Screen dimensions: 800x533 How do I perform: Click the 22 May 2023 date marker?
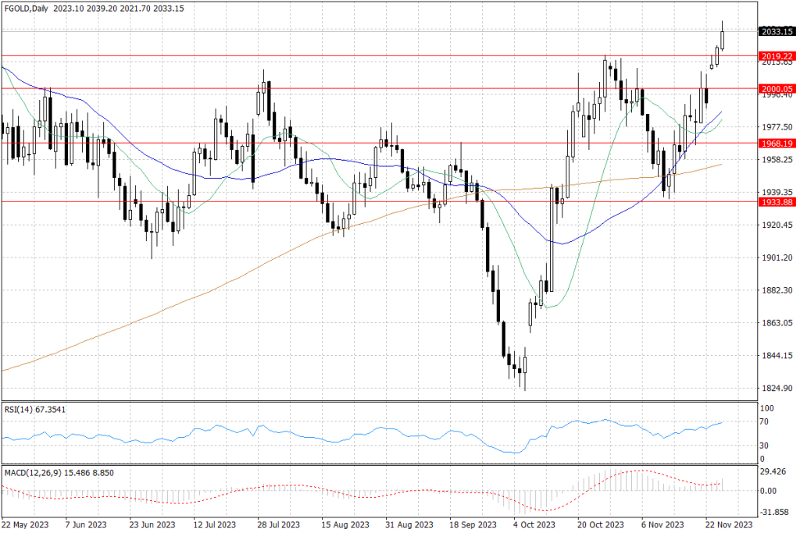(x=26, y=524)
